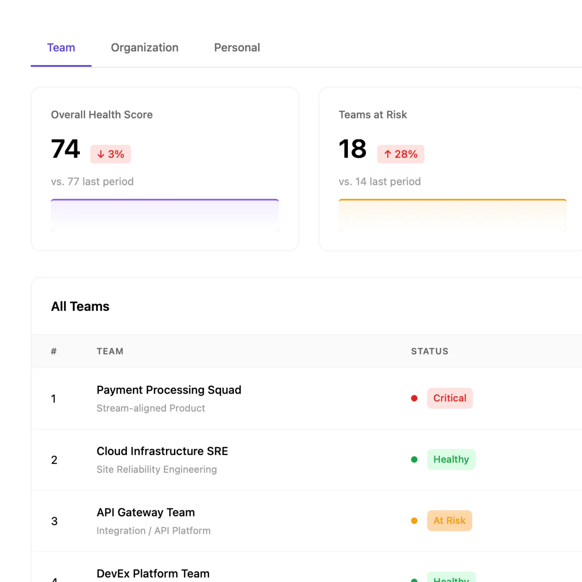Open Payment Processing Squad team row

(x=306, y=399)
